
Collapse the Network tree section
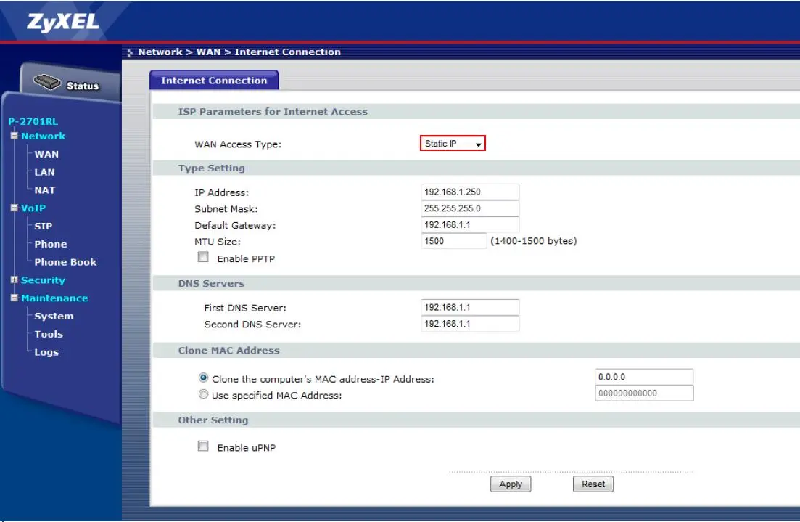click(x=15, y=136)
